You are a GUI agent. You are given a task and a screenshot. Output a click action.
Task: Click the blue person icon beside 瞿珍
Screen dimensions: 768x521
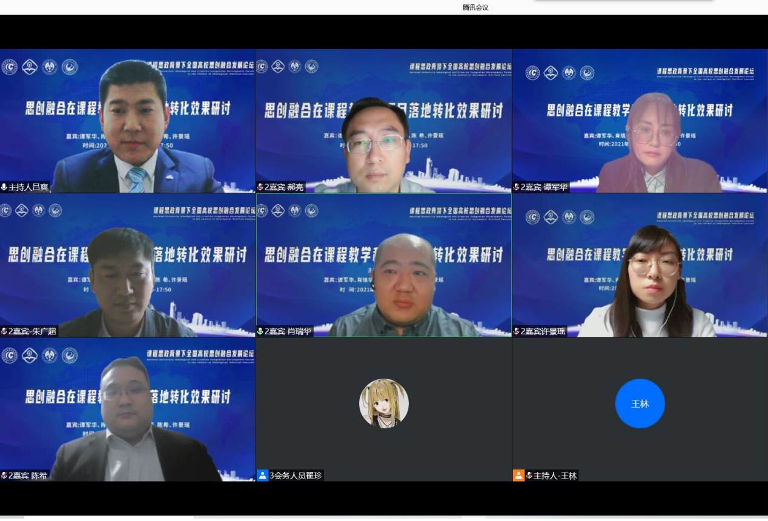[262, 476]
